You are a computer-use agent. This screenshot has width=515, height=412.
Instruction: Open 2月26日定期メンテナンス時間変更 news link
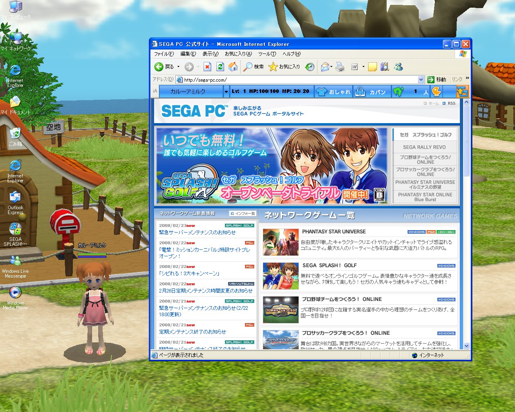pyautogui.click(x=206, y=290)
